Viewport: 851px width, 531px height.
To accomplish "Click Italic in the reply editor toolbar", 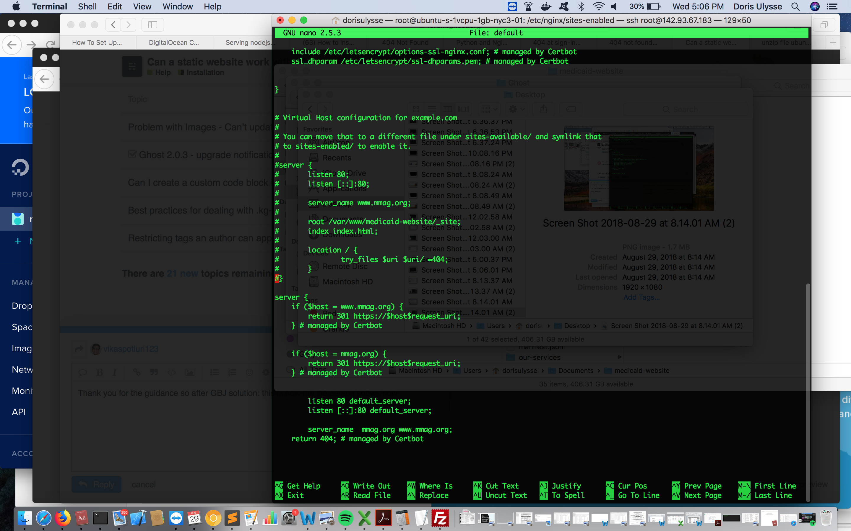I will point(115,372).
